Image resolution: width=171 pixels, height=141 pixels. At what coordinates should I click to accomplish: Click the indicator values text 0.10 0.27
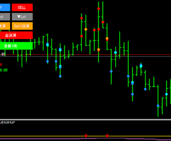pos(9,122)
